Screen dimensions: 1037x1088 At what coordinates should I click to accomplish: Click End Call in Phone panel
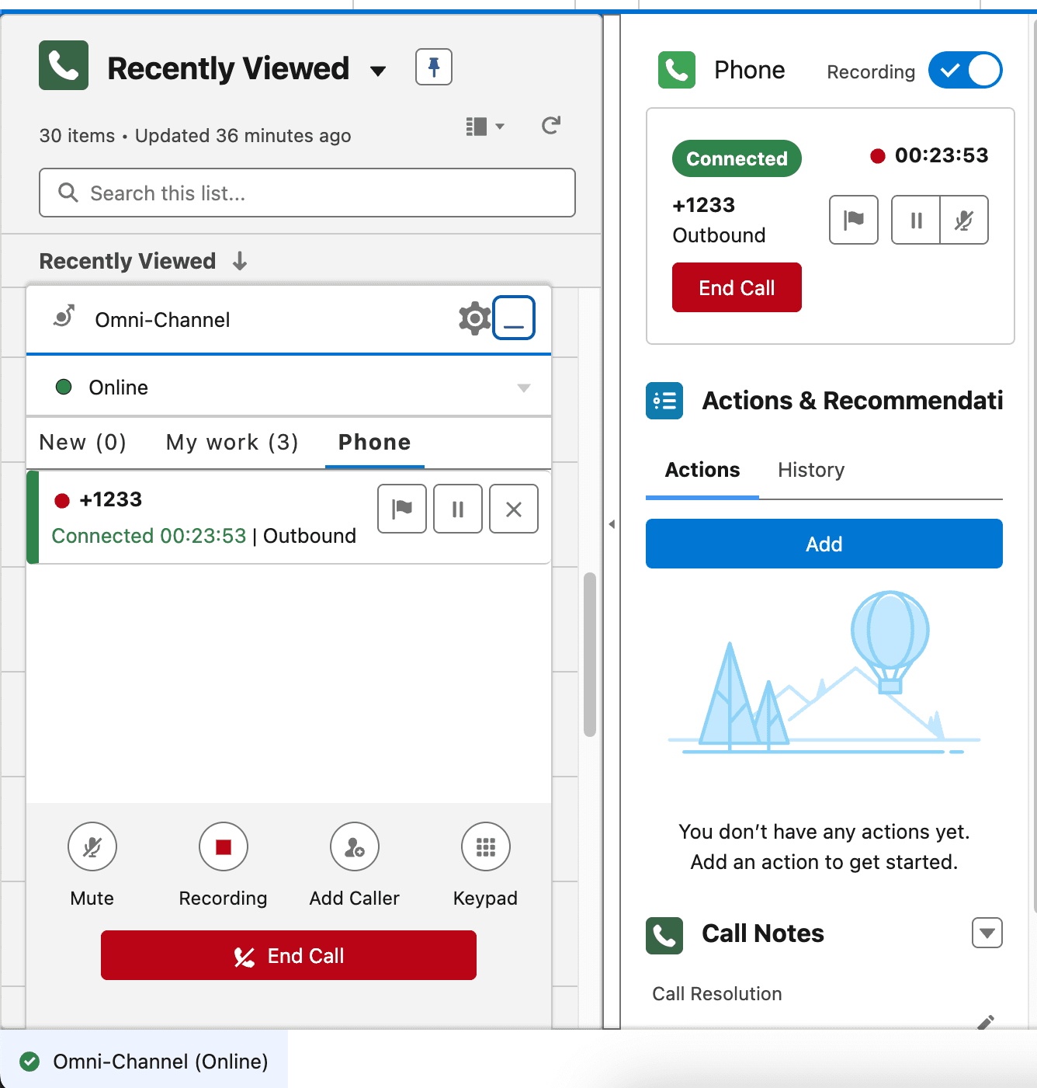click(x=736, y=287)
